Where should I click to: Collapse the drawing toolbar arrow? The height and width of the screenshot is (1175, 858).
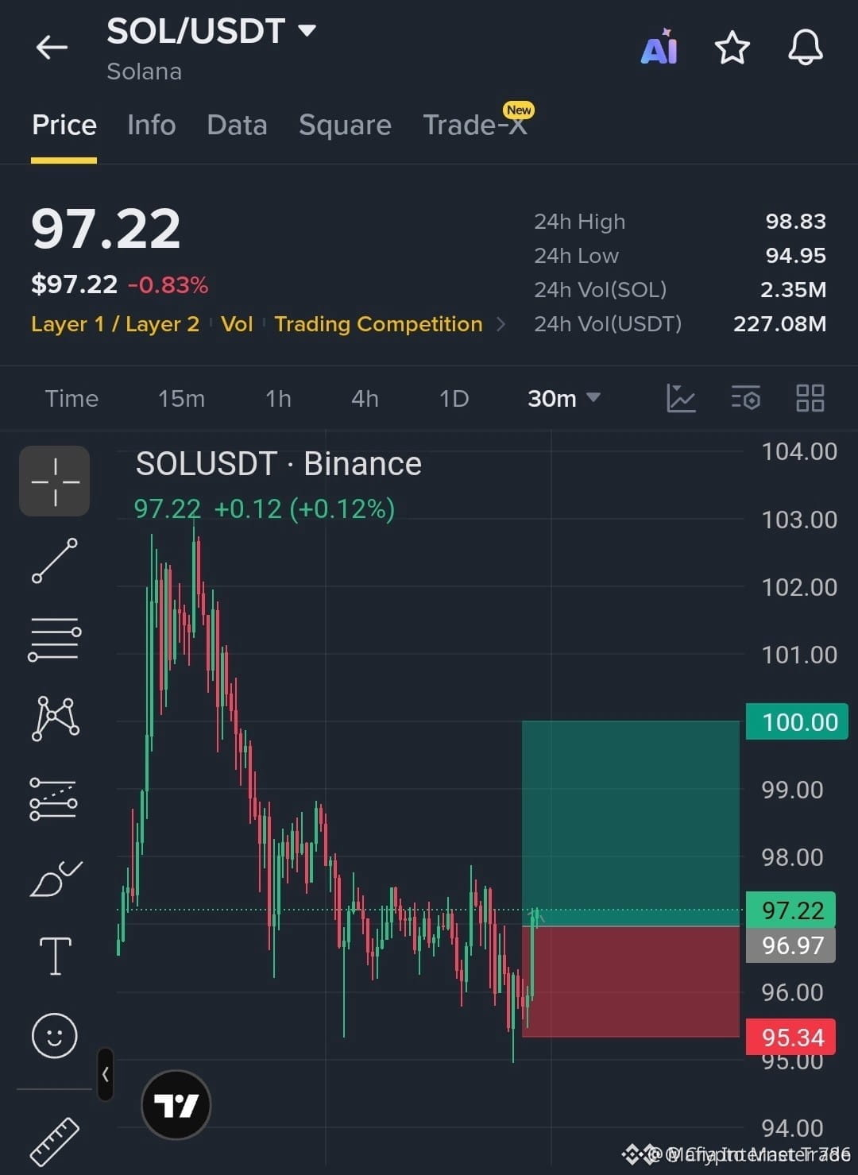(106, 1075)
